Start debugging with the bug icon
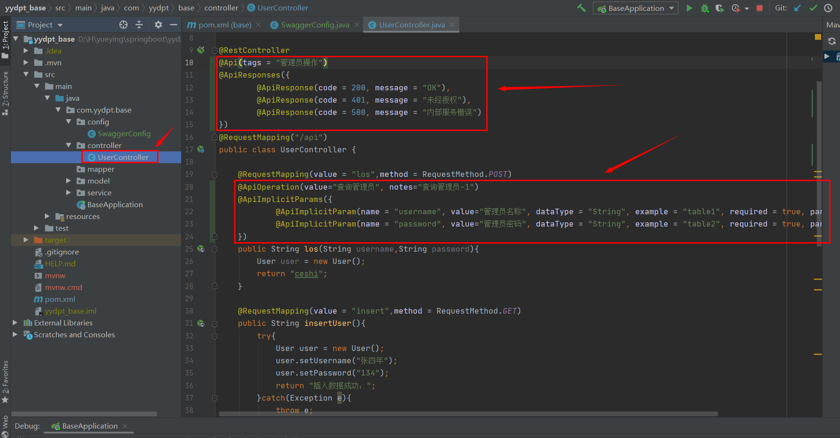This screenshot has height=438, width=840. [705, 8]
